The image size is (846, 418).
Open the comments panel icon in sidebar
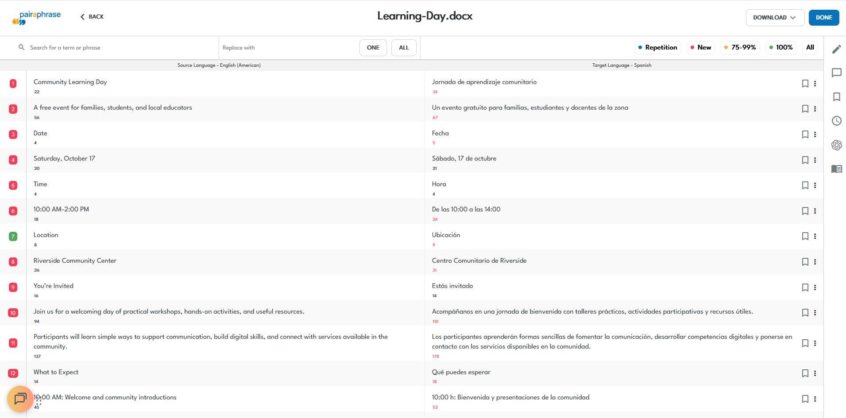[836, 73]
